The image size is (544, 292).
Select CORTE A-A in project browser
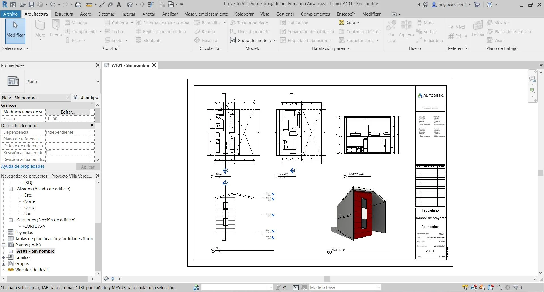tap(35, 226)
